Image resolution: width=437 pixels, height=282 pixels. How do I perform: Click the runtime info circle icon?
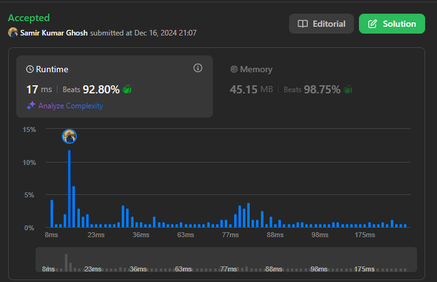(x=198, y=68)
